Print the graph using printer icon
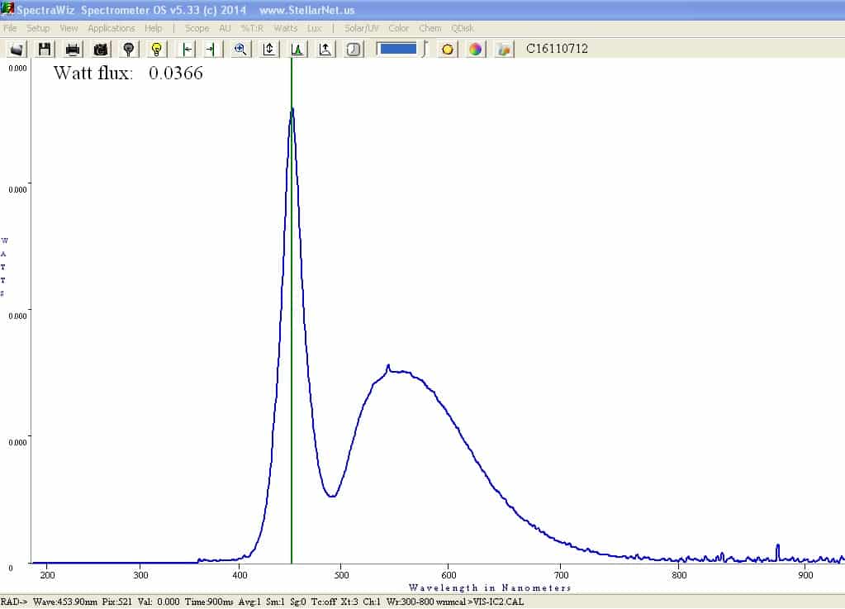The width and height of the screenshot is (845, 609). pos(73,49)
